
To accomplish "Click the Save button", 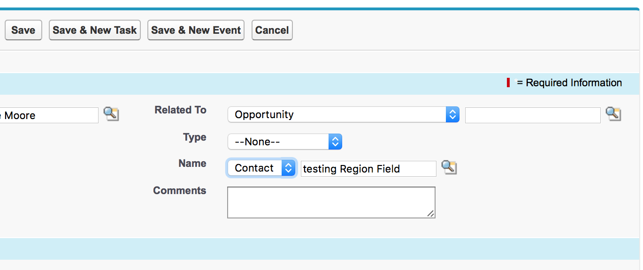I will click(x=23, y=30).
